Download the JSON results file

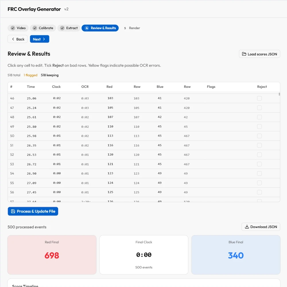pos(261,227)
